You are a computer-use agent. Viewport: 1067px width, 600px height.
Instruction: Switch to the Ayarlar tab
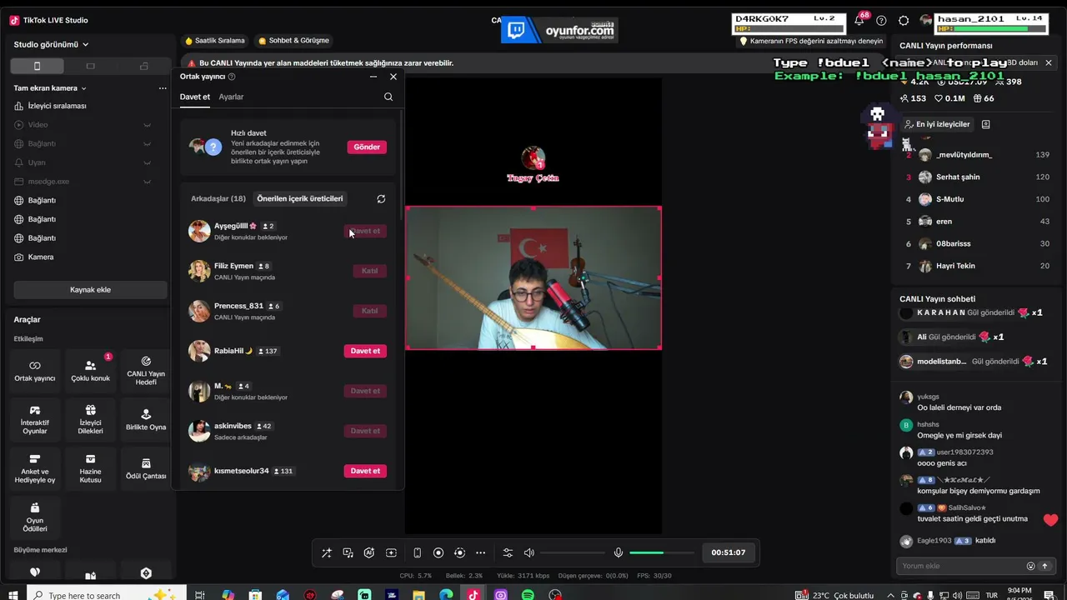[x=231, y=97]
